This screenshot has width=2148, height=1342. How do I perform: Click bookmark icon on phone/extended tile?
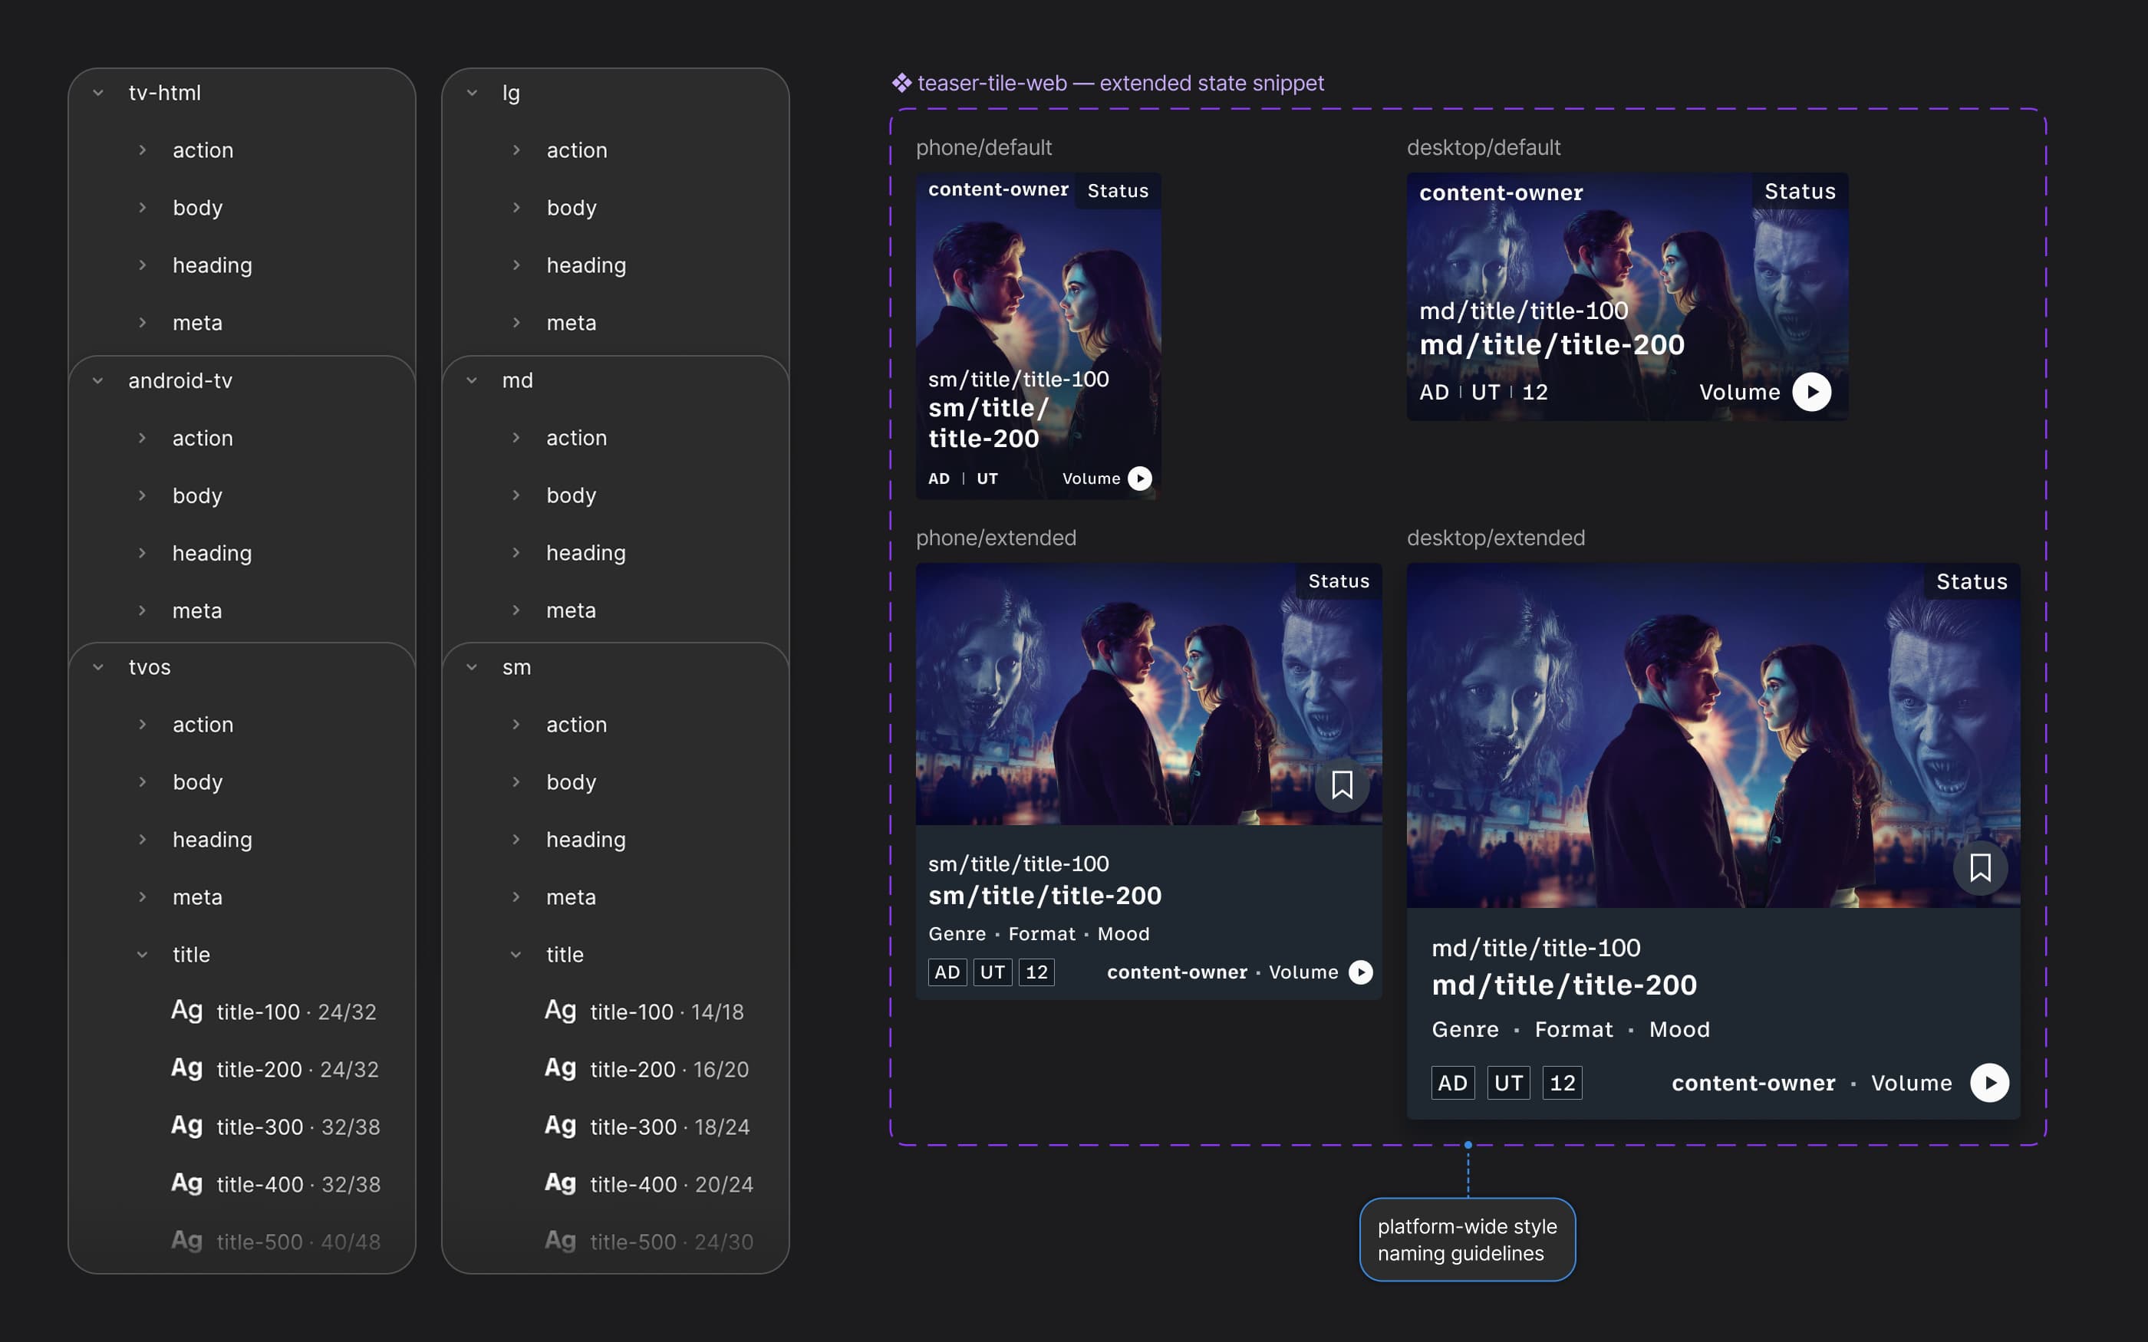click(1341, 784)
